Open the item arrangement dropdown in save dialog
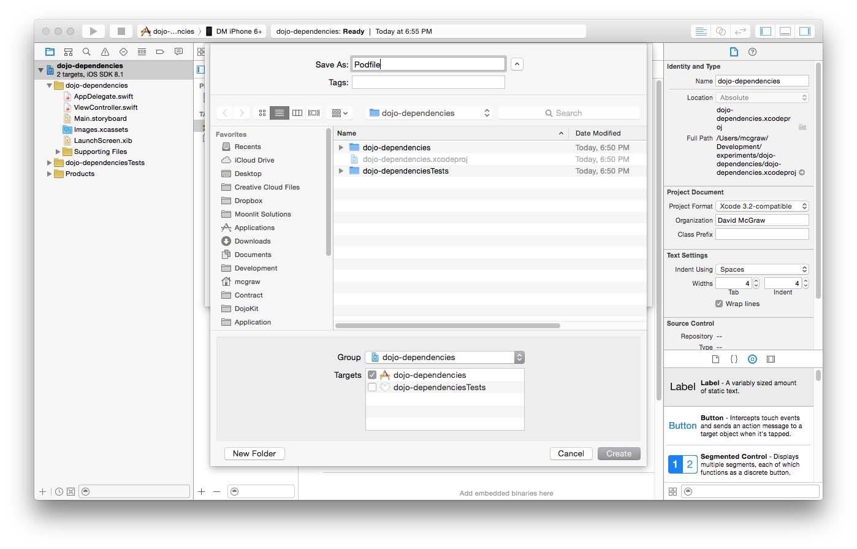This screenshot has height=549, width=857. tap(340, 113)
